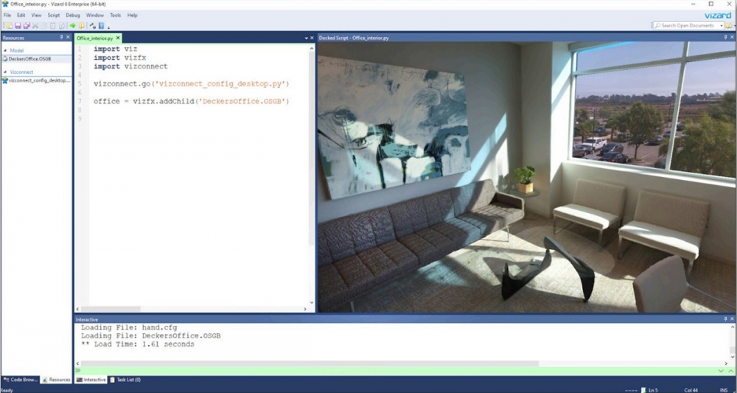The image size is (737, 393).
Task: Open the editor tab list dropdown arrow
Action: pyautogui.click(x=306, y=38)
